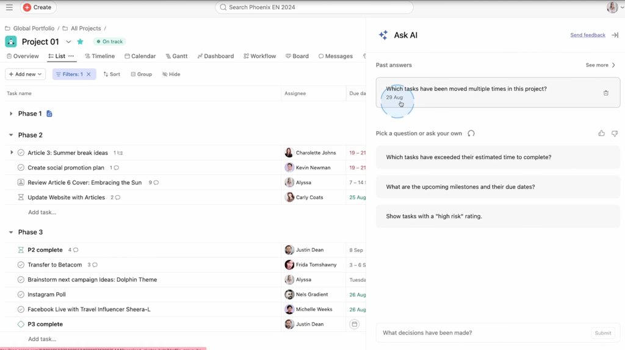Open the Add new dropdown
The image size is (625, 350).
(25, 74)
